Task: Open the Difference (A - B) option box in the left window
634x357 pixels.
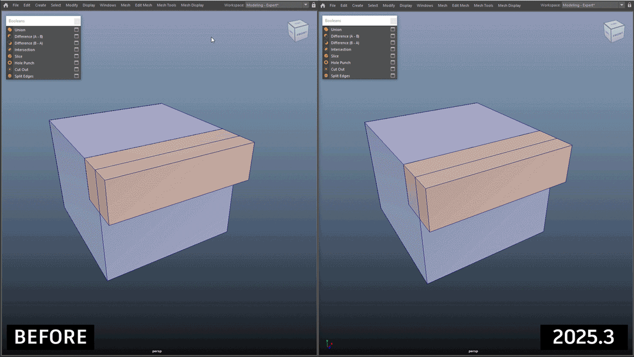Action: [x=76, y=36]
